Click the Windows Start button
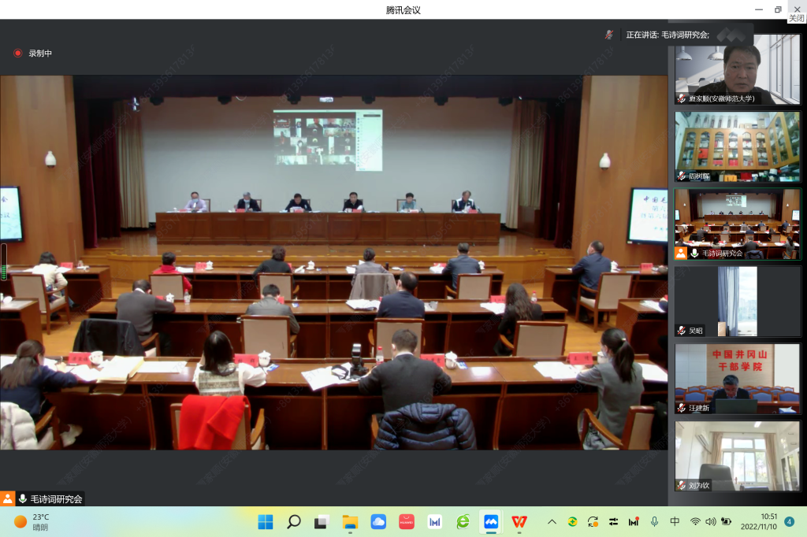Image resolution: width=807 pixels, height=537 pixels. click(x=266, y=522)
